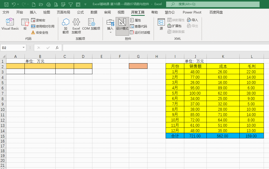Switch to the 数据 tab
This screenshot has height=169, width=269.
coord(94,12)
